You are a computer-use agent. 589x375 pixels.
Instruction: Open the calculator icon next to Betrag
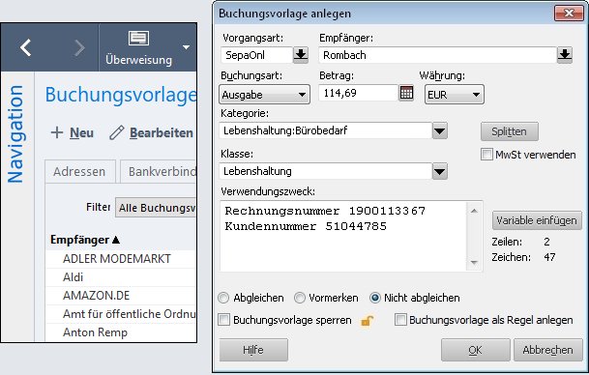tap(406, 93)
